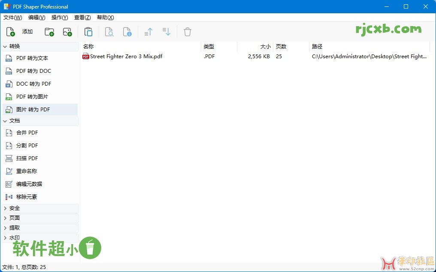Click the red PDF file icon in list
This screenshot has width=436, height=272.
[86, 57]
